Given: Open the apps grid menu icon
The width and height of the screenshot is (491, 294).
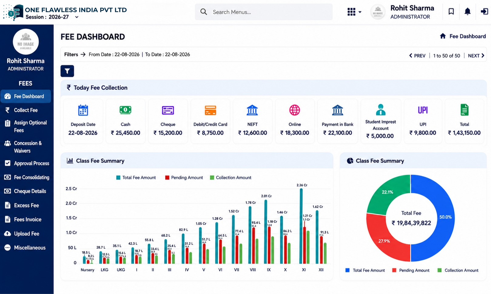Looking at the screenshot, I should click(x=351, y=12).
